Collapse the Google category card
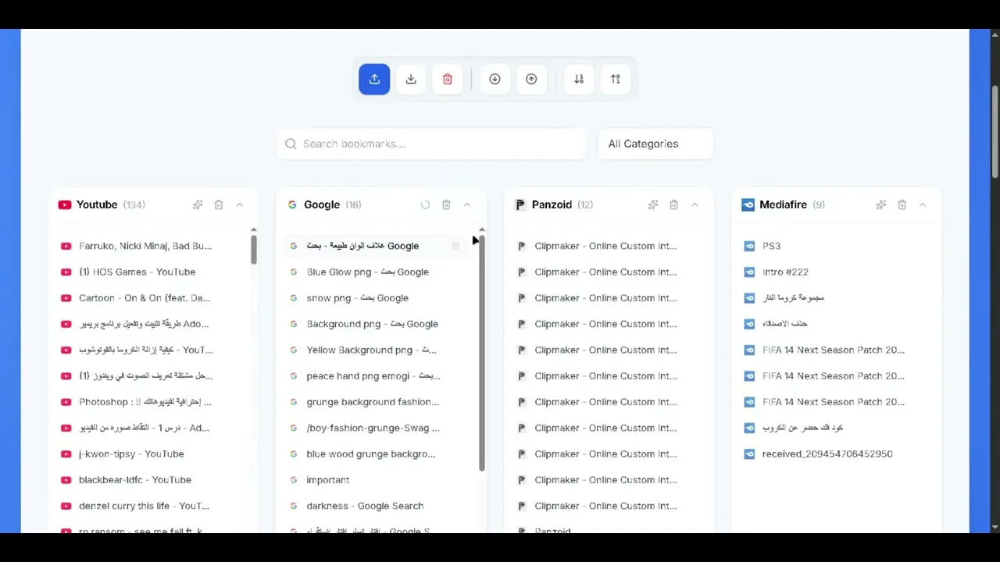This screenshot has height=562, width=1000. (x=467, y=205)
